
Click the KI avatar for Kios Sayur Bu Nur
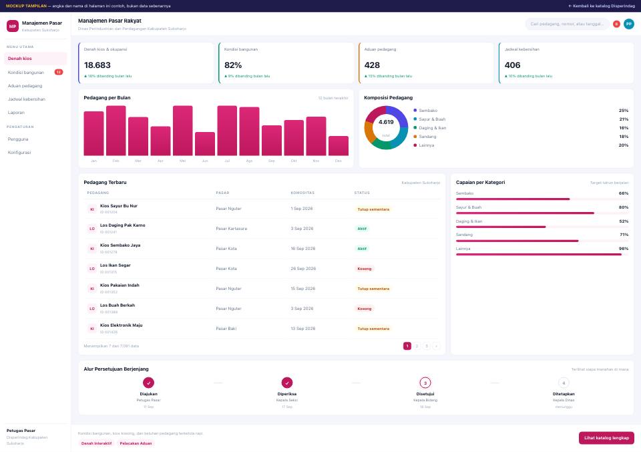92,209
